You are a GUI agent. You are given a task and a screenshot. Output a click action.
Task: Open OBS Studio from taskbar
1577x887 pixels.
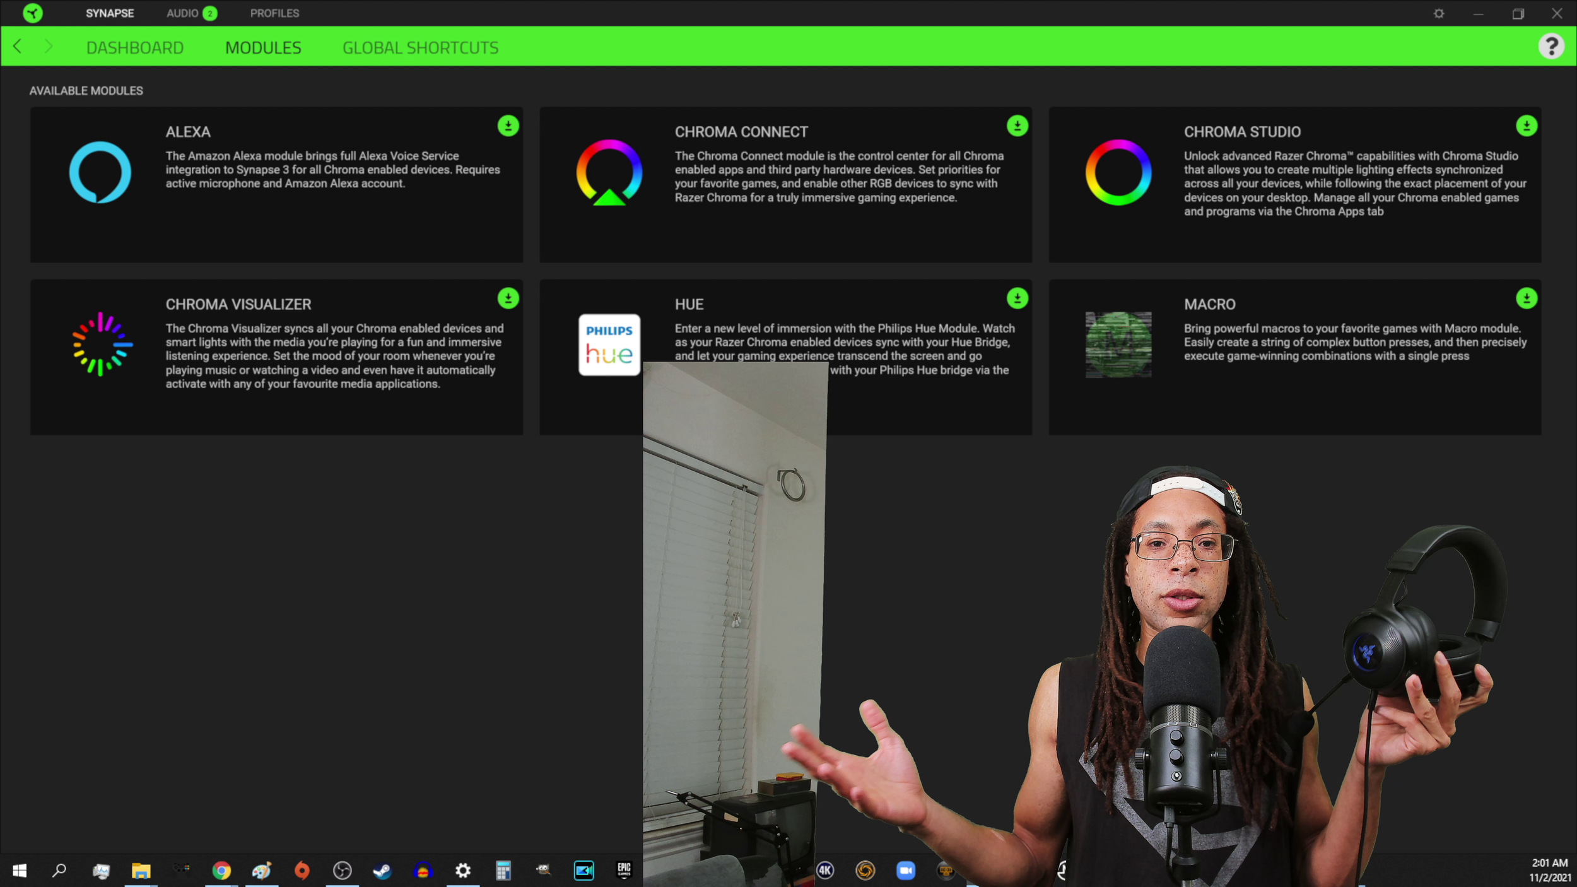343,871
